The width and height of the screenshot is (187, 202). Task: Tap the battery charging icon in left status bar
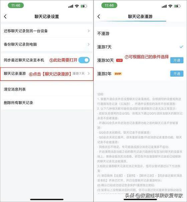pyautogui.click(x=83, y=6)
